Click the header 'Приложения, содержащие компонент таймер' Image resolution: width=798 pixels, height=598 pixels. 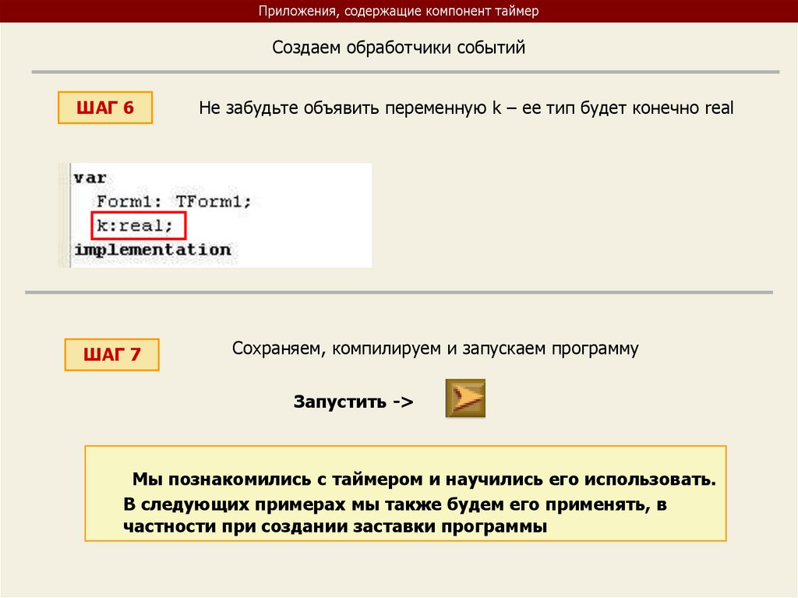[x=398, y=11]
